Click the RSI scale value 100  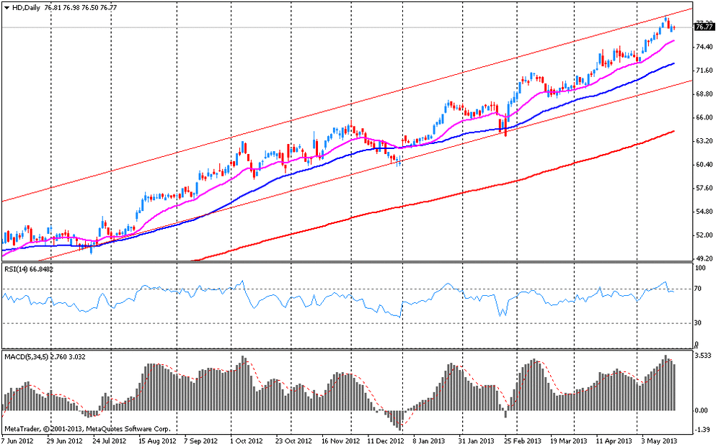(699, 268)
